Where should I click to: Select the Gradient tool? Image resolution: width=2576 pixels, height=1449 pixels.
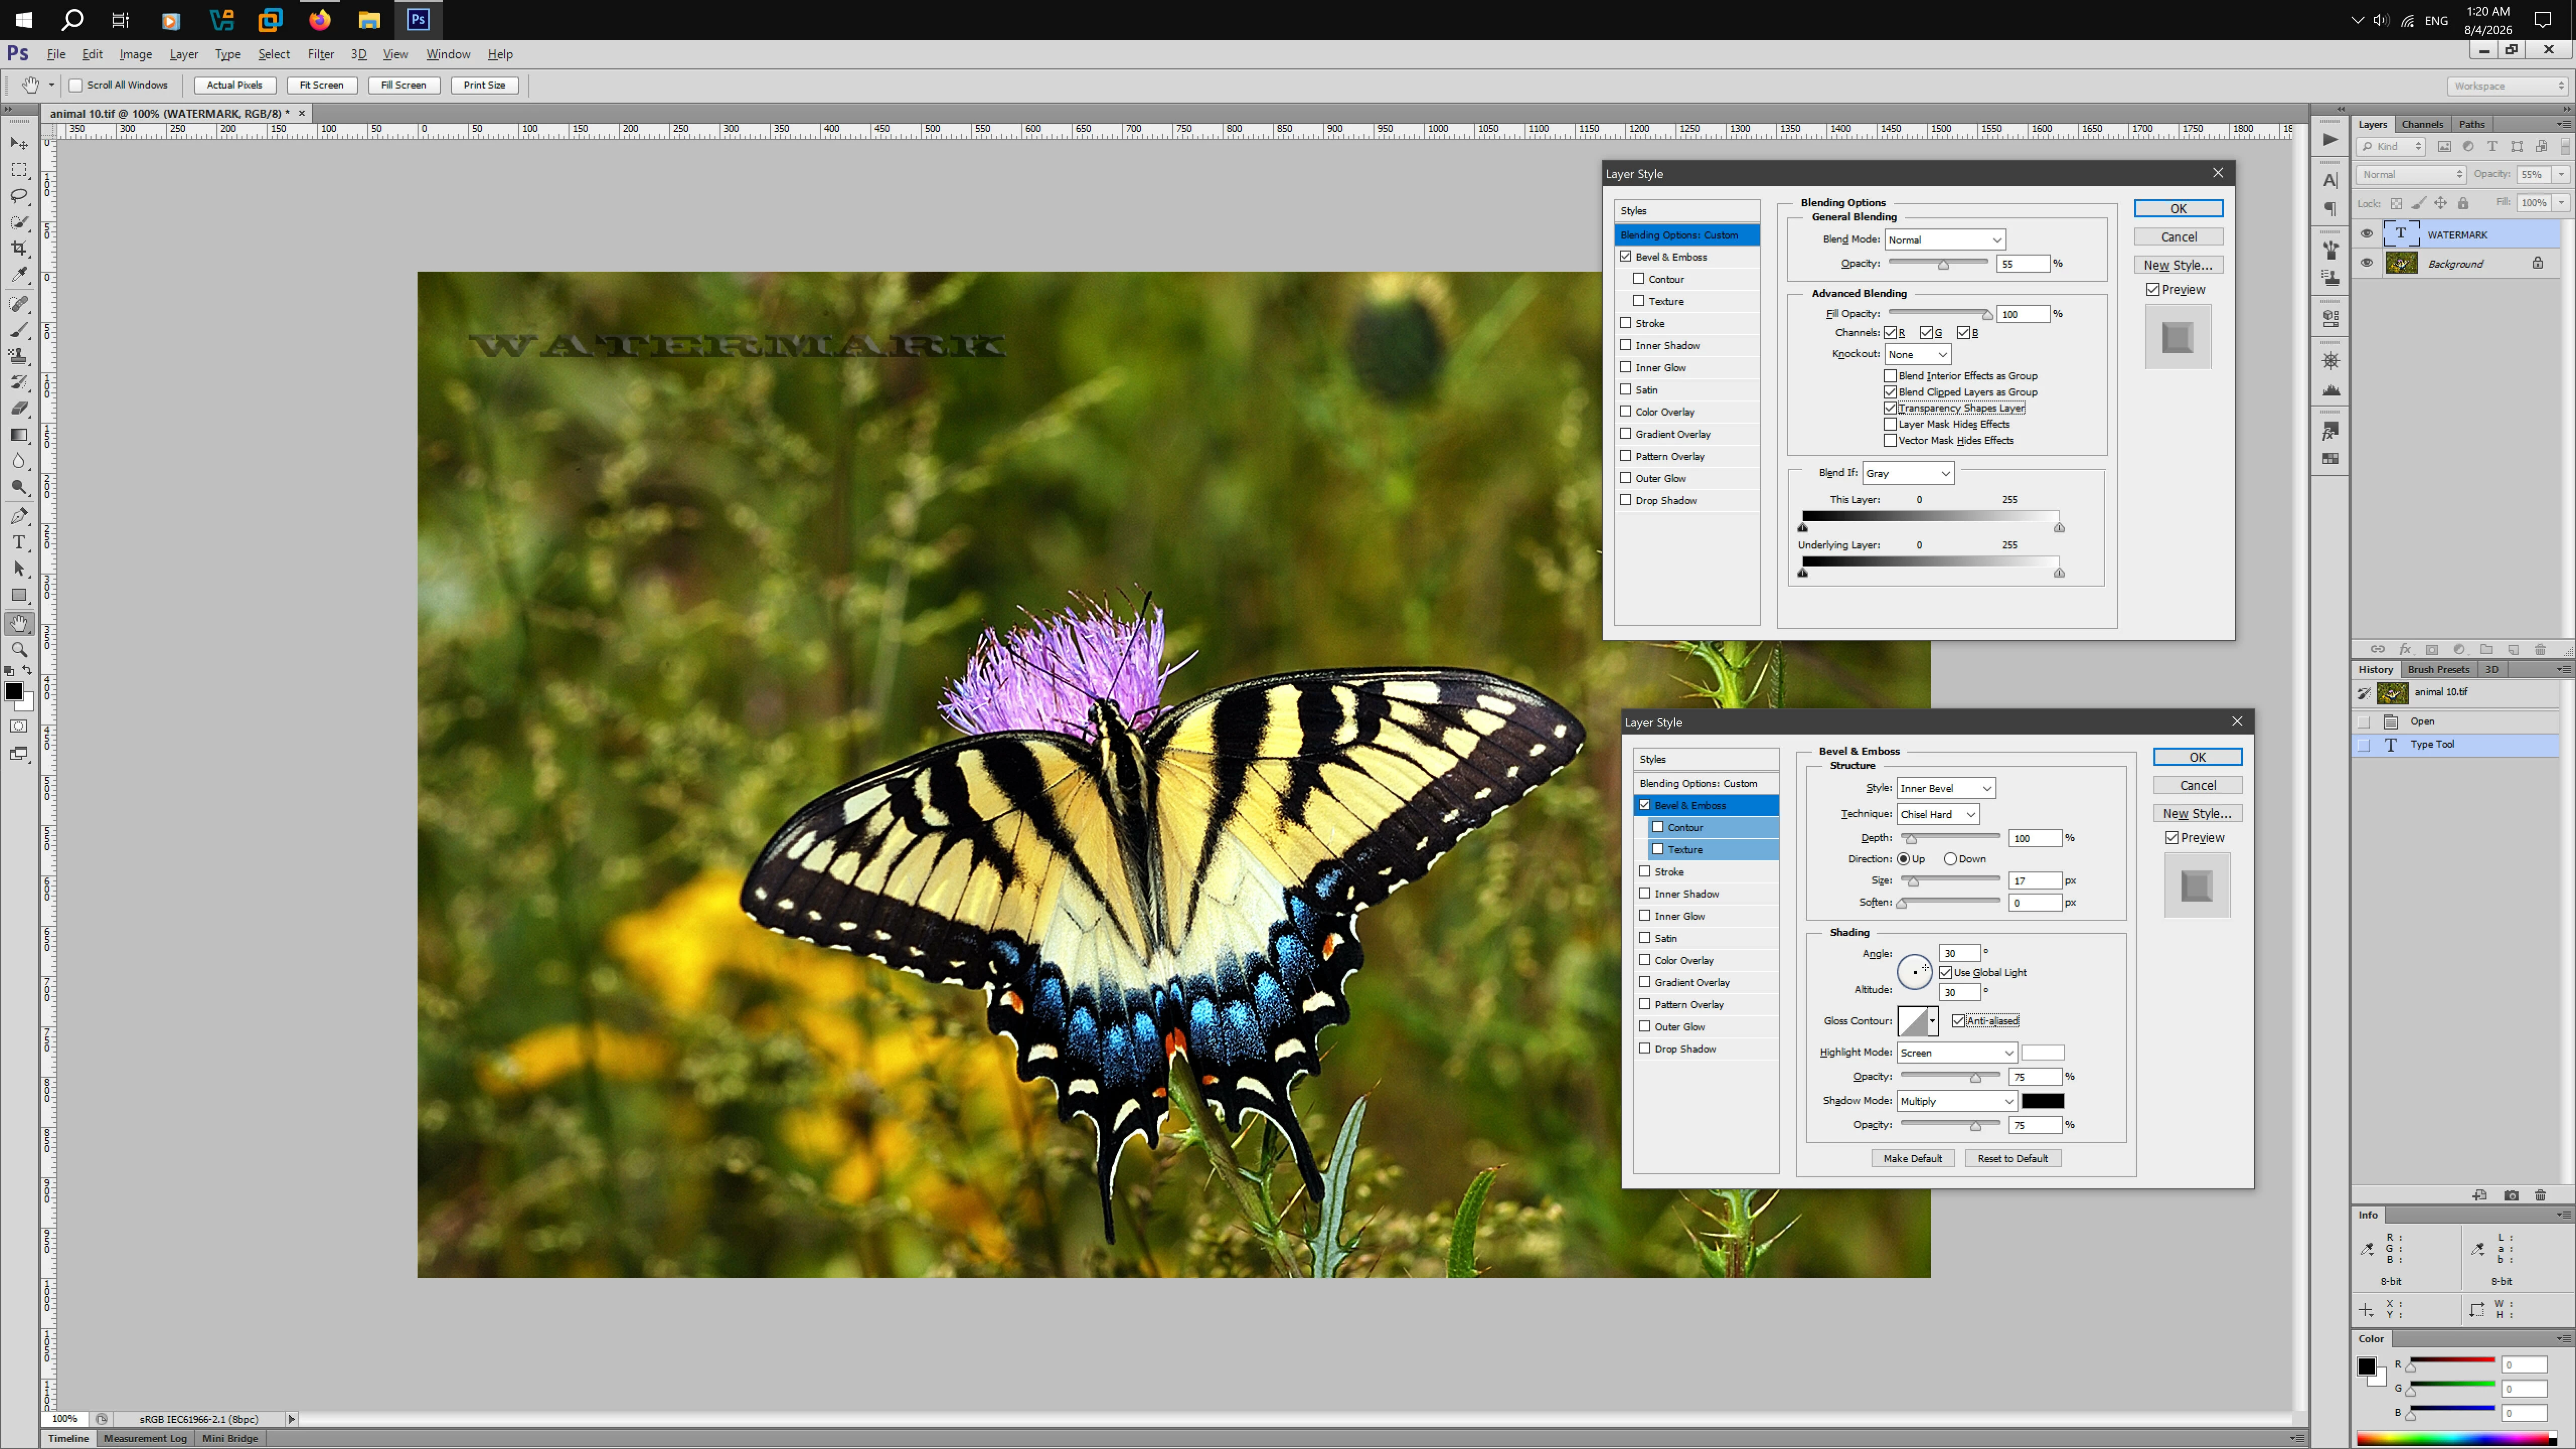[19, 434]
